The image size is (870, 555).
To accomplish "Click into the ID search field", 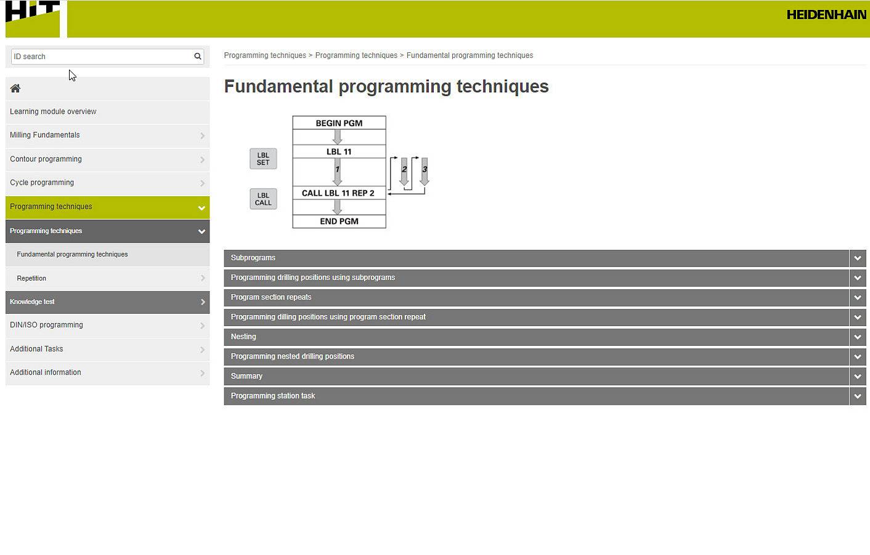I will (x=102, y=57).
